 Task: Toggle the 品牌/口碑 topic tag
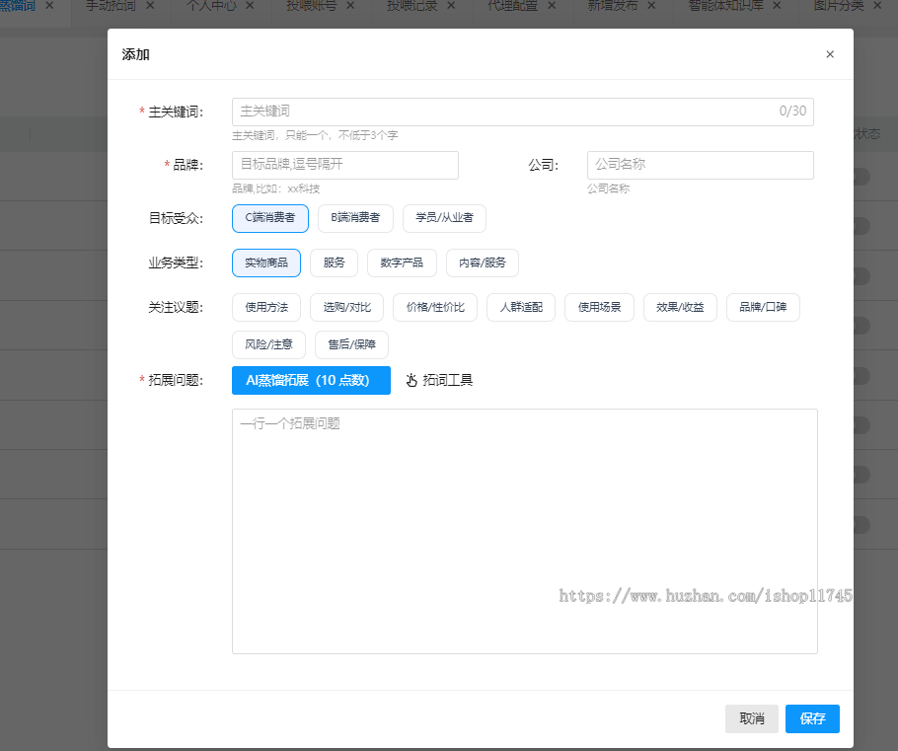click(x=763, y=308)
